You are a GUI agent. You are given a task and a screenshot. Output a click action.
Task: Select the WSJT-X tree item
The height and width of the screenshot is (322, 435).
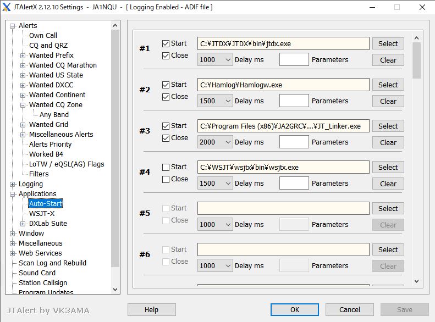(x=42, y=214)
